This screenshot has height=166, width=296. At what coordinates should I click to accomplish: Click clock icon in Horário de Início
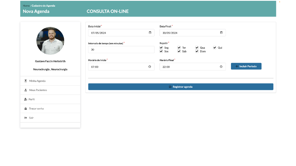coord(150,66)
